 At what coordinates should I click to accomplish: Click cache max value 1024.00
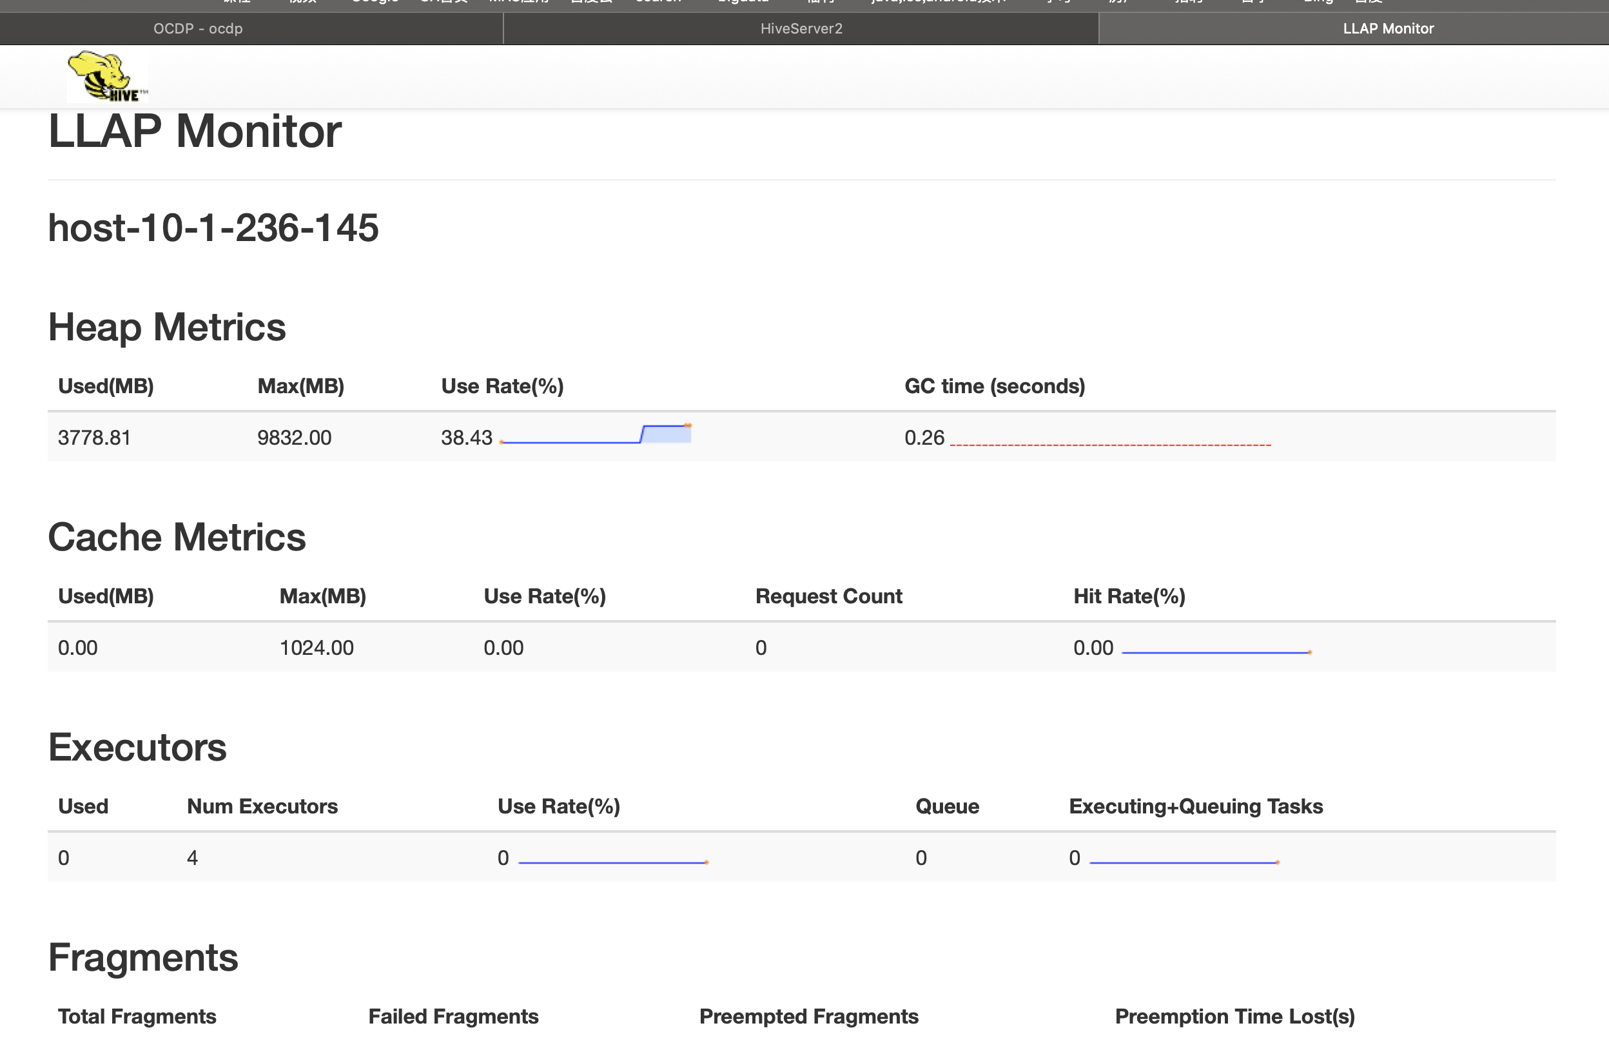[x=317, y=648]
